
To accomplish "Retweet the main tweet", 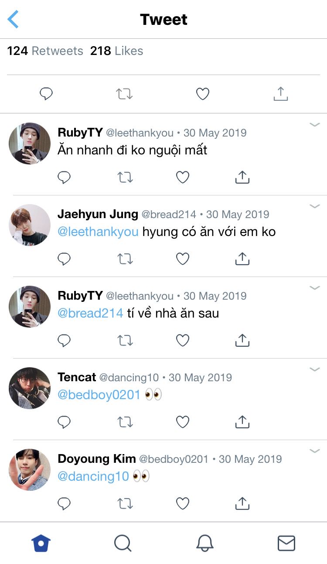I will click(124, 94).
